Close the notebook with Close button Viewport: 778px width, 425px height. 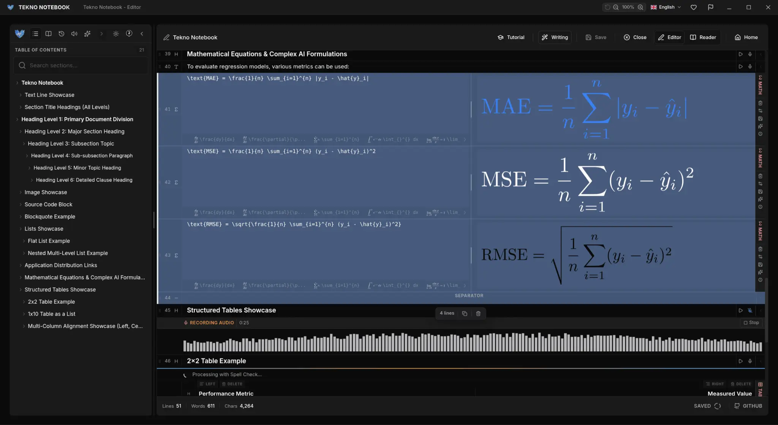(x=635, y=37)
